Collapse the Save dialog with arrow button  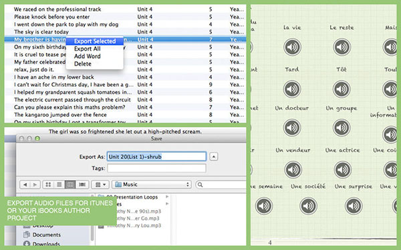coord(214,157)
